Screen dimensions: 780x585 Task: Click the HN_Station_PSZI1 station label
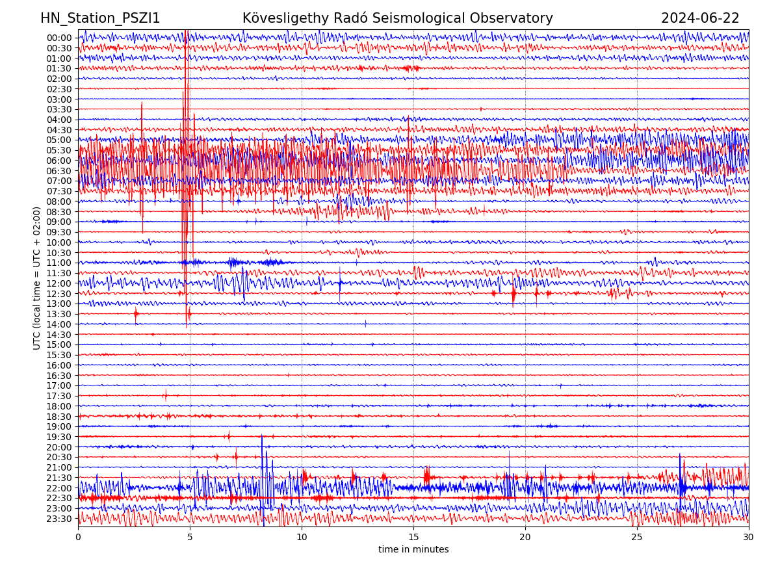coord(100,18)
